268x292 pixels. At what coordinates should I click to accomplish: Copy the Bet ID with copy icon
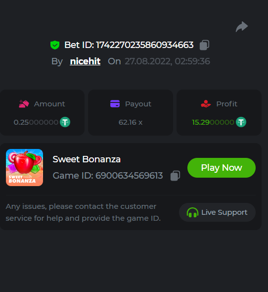click(x=204, y=45)
